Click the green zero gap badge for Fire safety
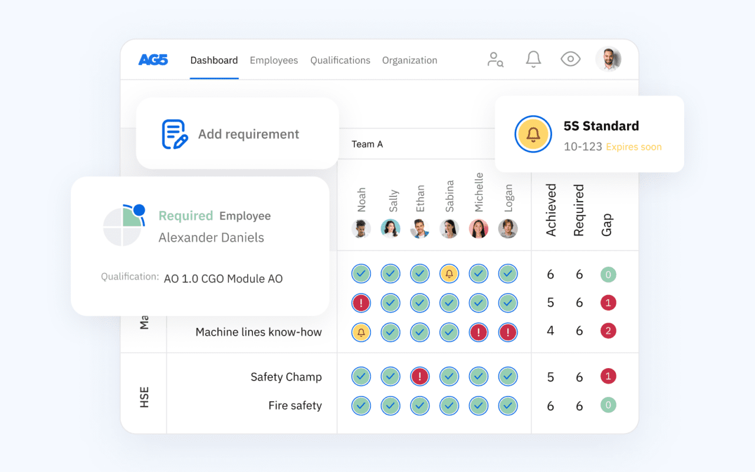Image resolution: width=755 pixels, height=472 pixels. 608,405
